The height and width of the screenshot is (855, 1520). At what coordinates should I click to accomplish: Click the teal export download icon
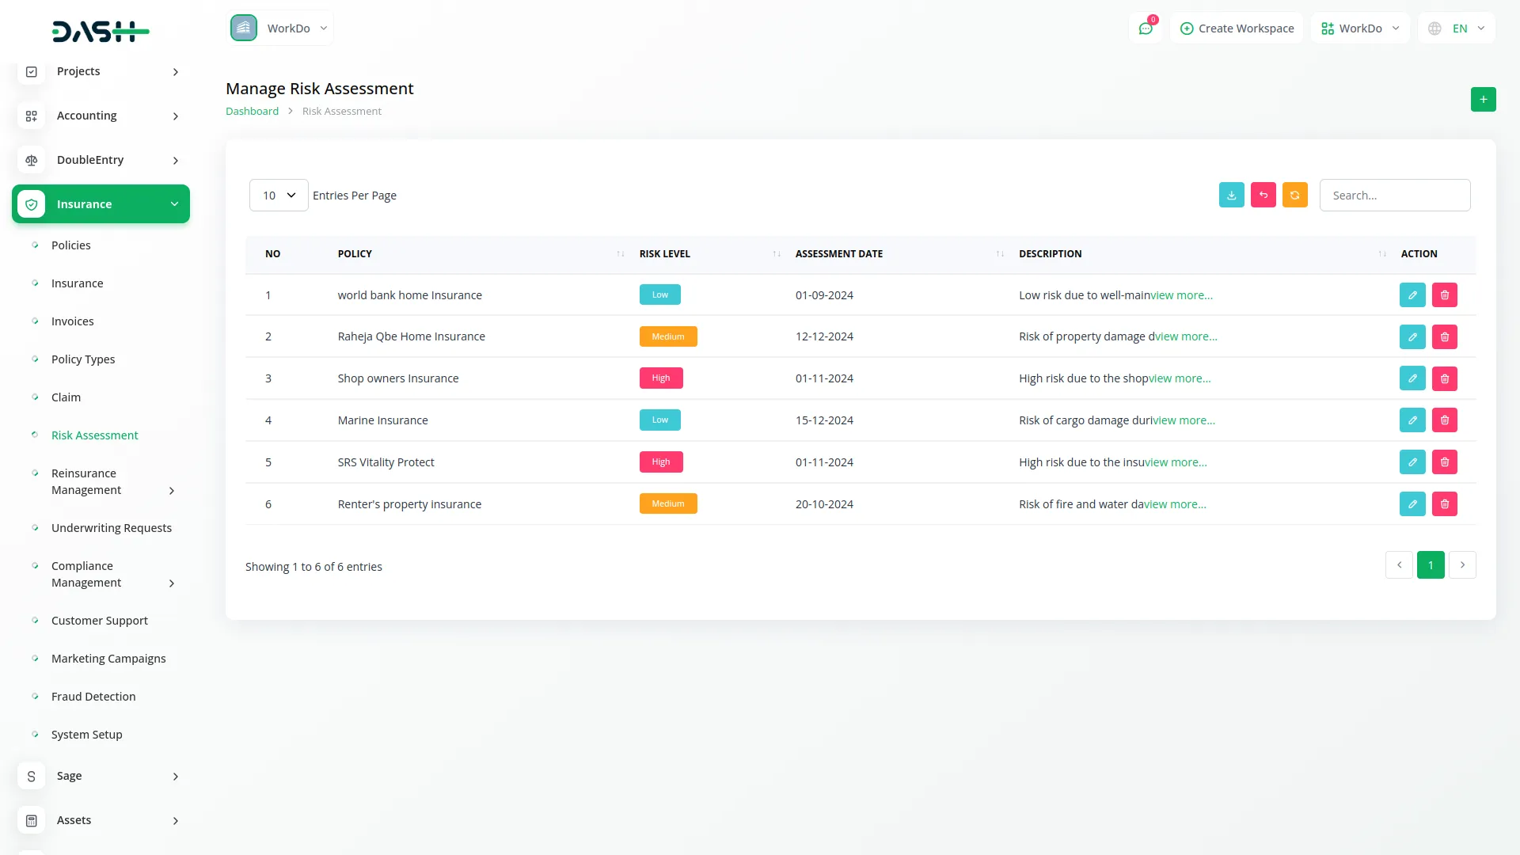[x=1231, y=195]
